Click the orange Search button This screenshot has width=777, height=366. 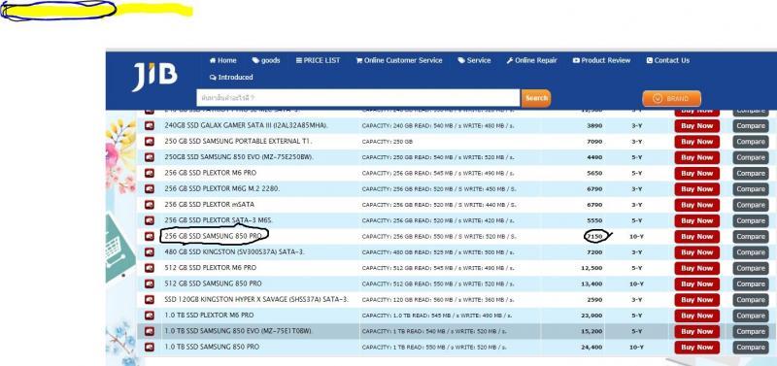pos(536,98)
